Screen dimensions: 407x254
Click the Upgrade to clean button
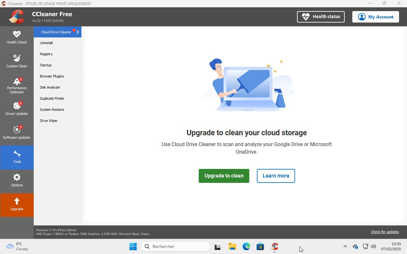224,176
